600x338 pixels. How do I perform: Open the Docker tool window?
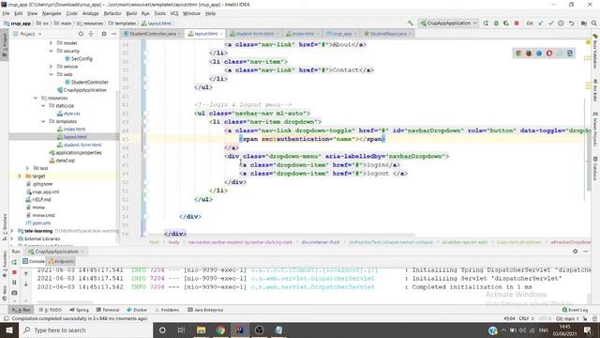tap(137, 310)
